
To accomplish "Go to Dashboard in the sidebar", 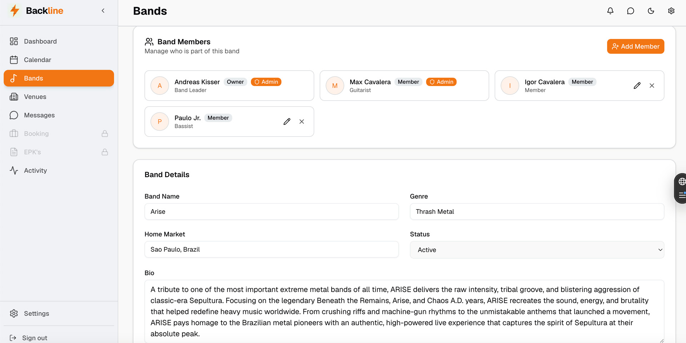I will [x=59, y=41].
